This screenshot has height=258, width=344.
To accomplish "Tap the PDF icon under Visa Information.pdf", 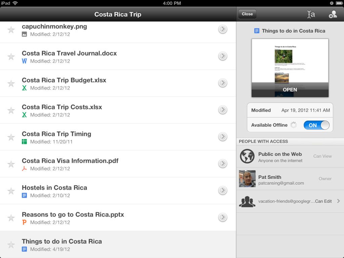I will [24, 169].
